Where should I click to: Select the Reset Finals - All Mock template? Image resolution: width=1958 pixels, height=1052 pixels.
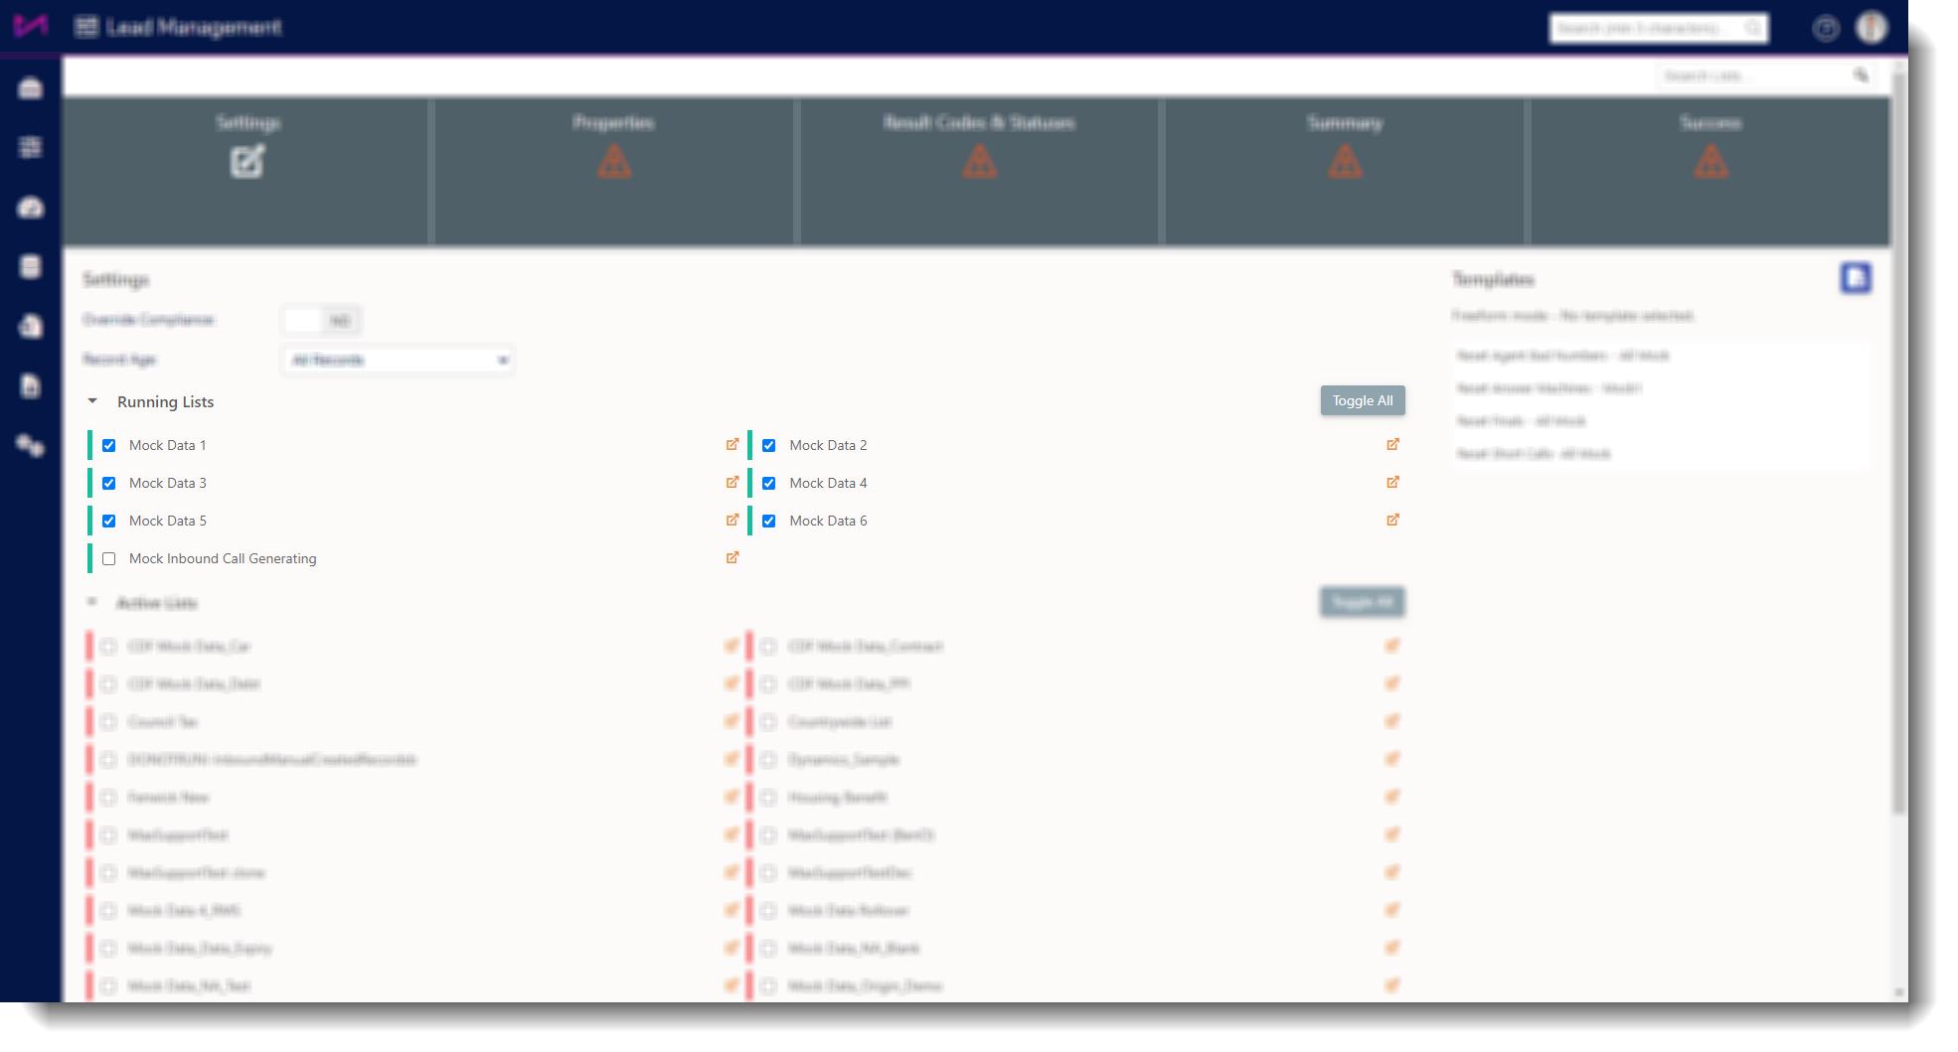[1521, 421]
